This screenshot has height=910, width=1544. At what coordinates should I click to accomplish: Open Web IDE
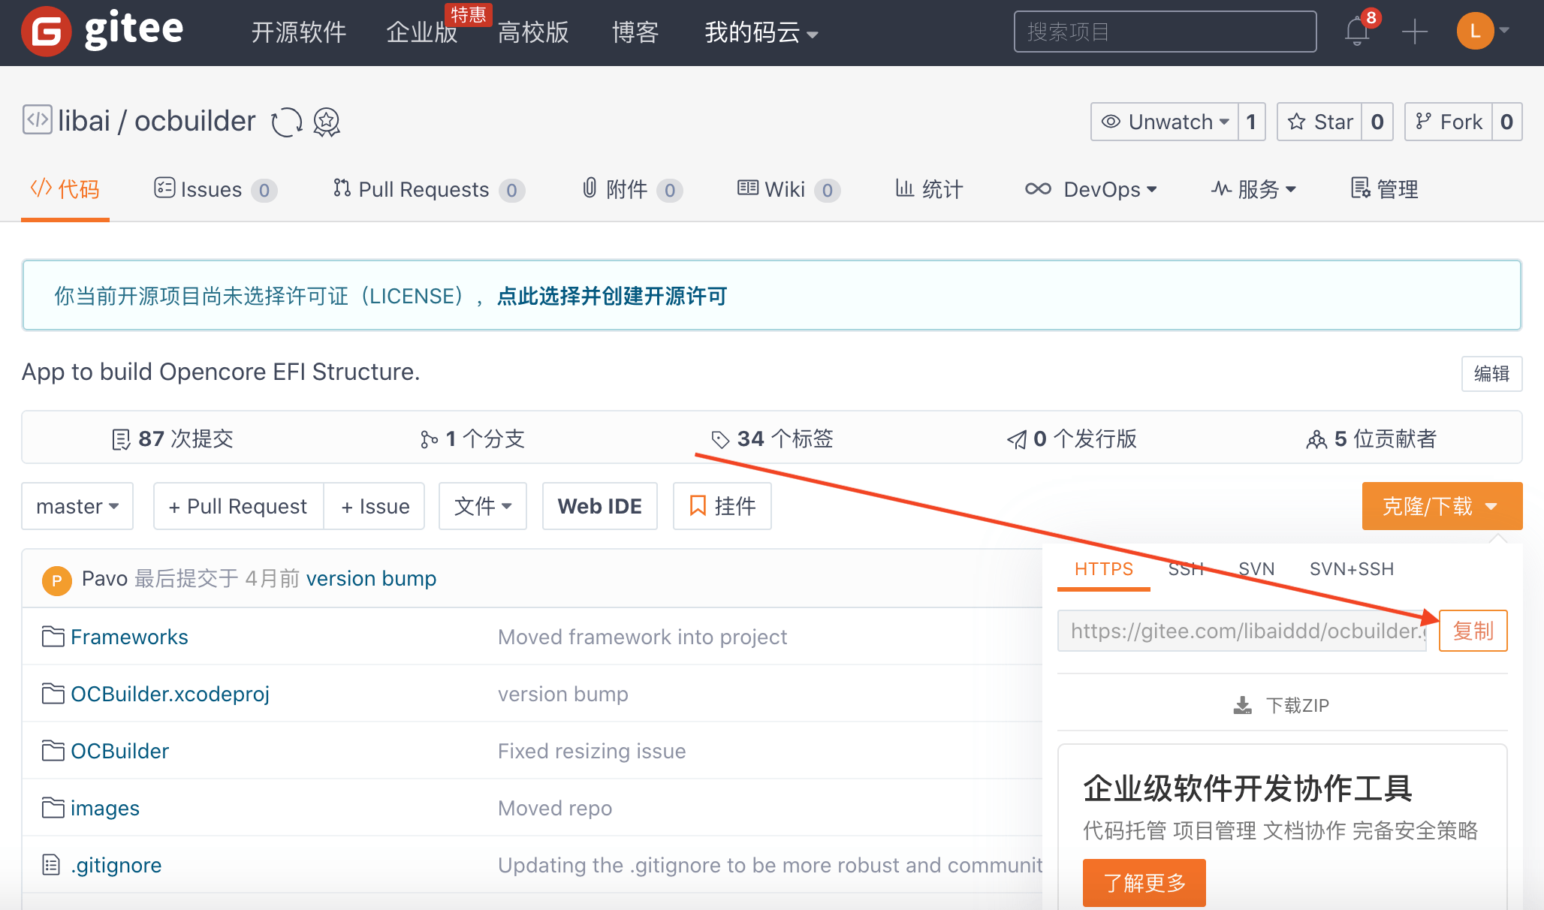(599, 506)
